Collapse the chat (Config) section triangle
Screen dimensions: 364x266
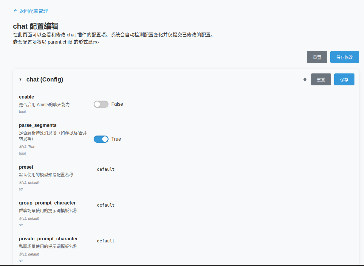(21, 79)
